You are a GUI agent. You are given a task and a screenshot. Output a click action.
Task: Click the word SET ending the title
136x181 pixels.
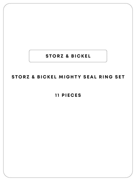point(120,77)
